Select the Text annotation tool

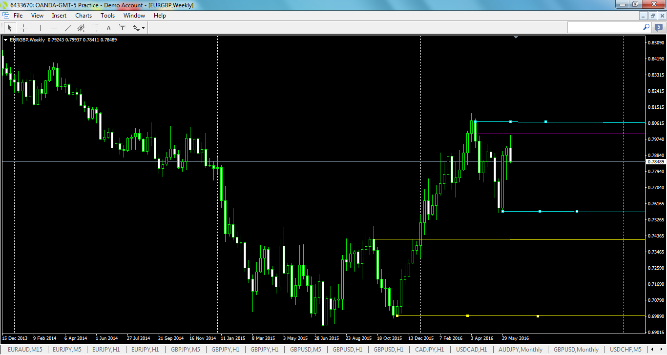coord(108,28)
